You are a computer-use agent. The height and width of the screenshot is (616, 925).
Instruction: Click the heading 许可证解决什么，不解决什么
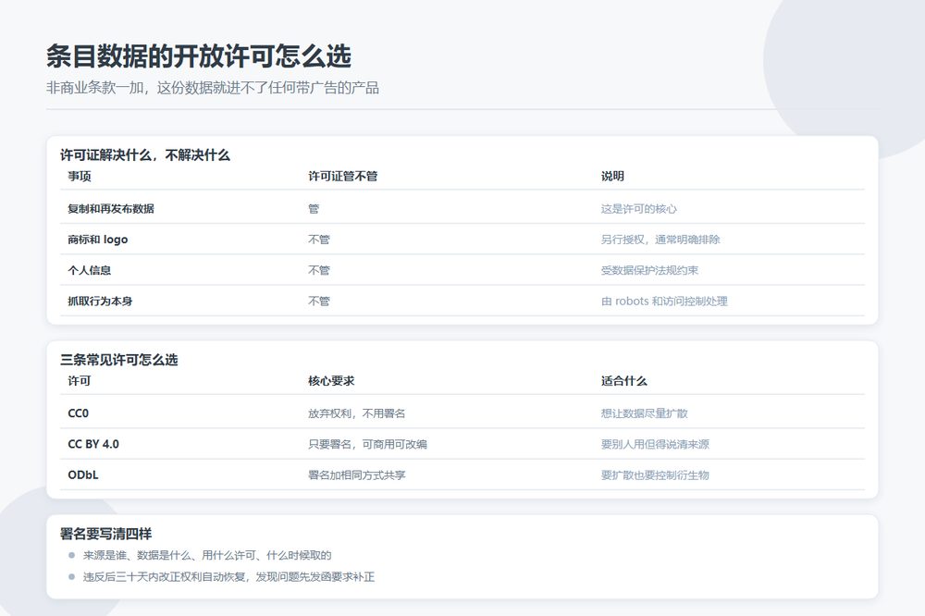click(x=145, y=155)
